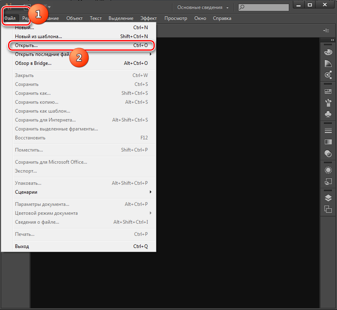Viewport: 337px width, 310px height.
Task: Open the Appearance panel
Action: [x=328, y=170]
